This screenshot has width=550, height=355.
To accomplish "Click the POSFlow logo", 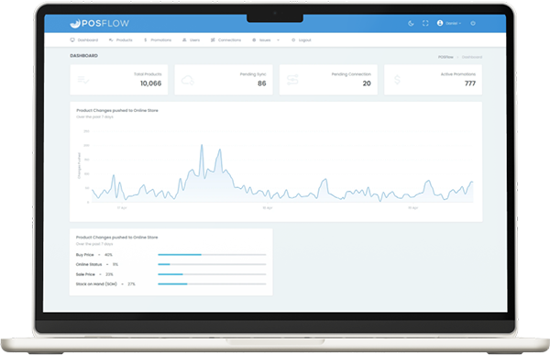I will [x=100, y=23].
